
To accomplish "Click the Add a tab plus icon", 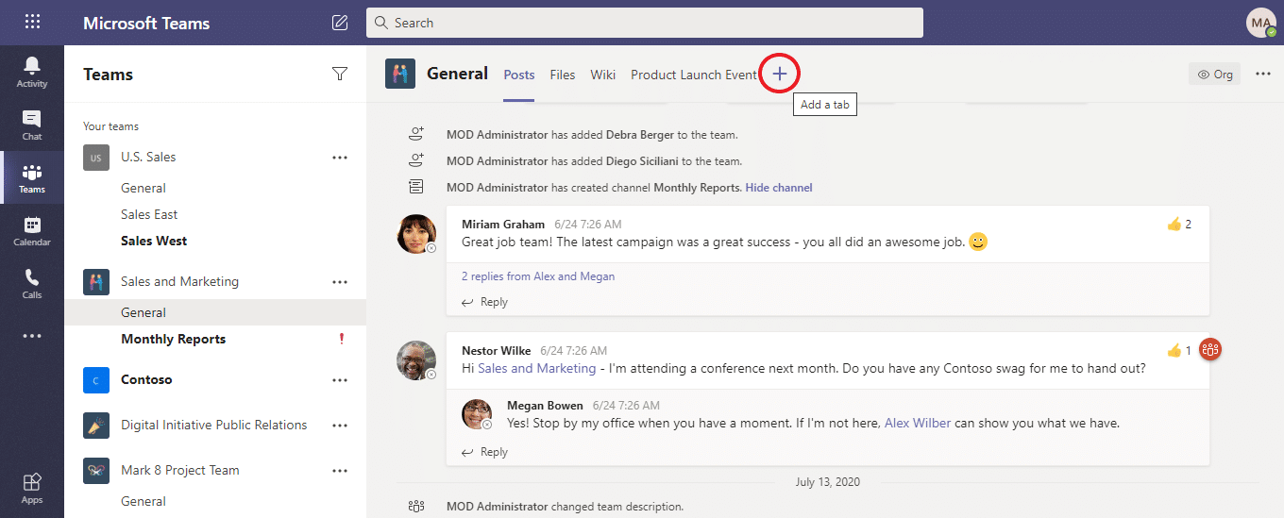I will point(779,75).
